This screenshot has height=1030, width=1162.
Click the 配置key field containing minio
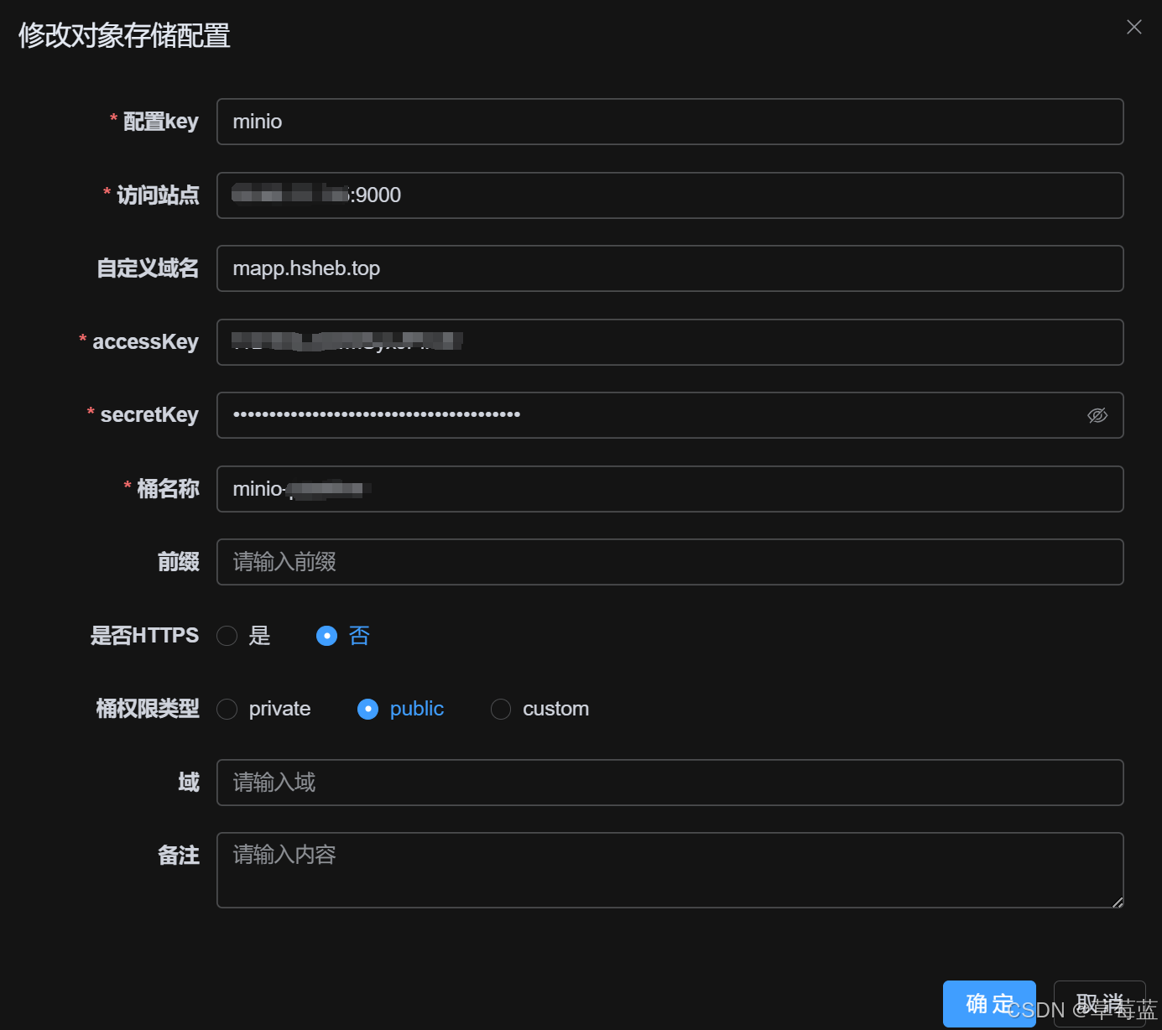[x=670, y=122]
